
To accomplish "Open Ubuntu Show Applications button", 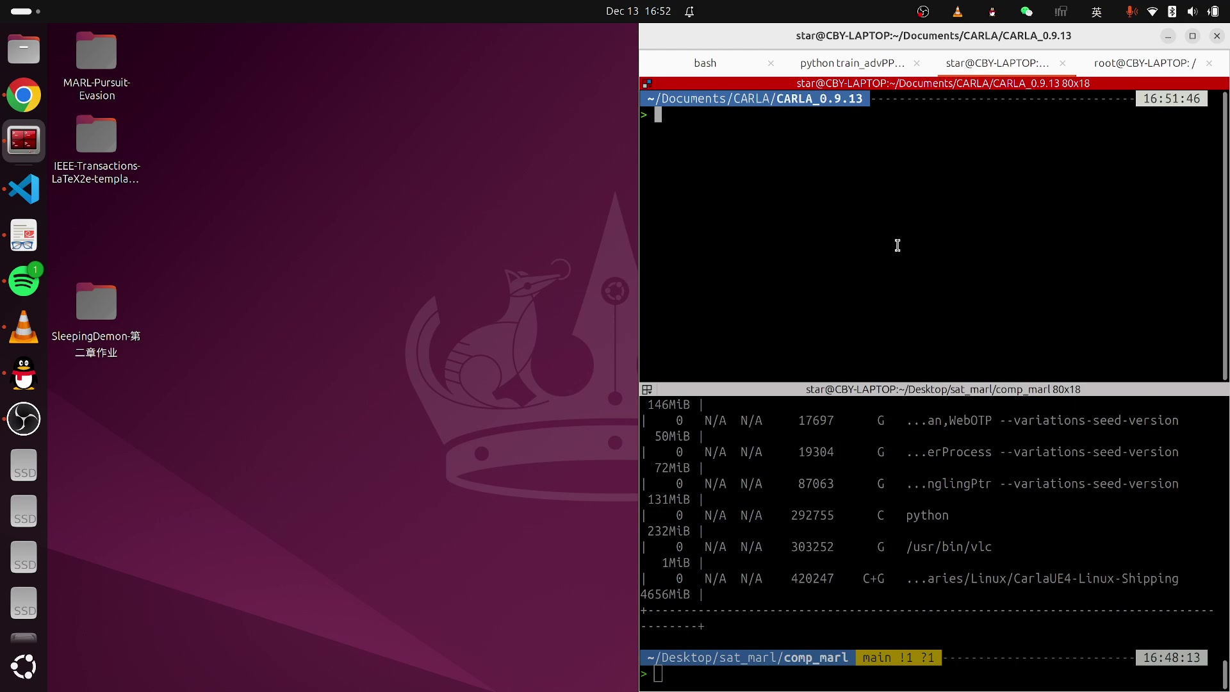I will [x=24, y=666].
